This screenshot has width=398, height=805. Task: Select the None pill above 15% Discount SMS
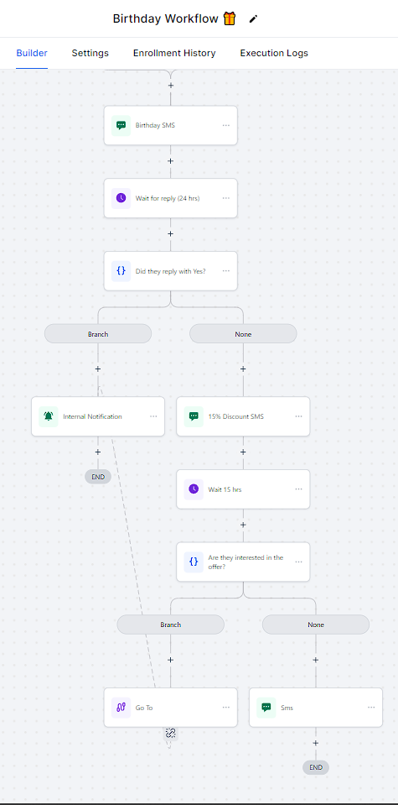coord(243,334)
